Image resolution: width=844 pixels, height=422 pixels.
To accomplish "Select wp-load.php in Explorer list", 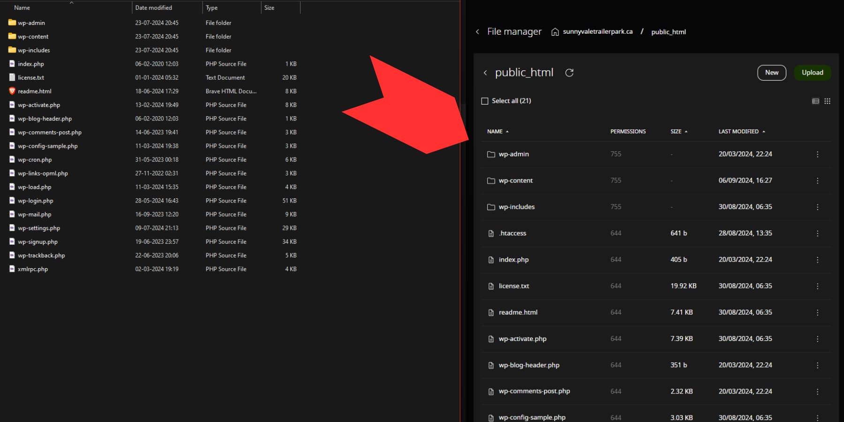I will 35,187.
